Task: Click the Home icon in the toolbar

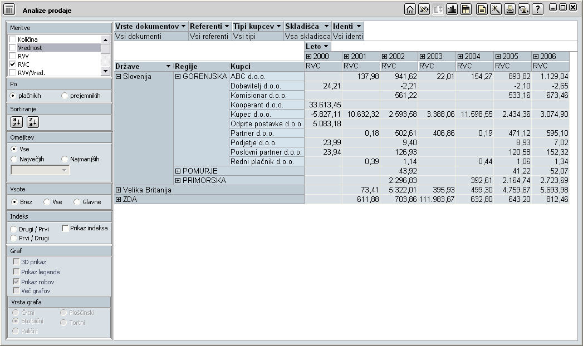Action: (410, 9)
